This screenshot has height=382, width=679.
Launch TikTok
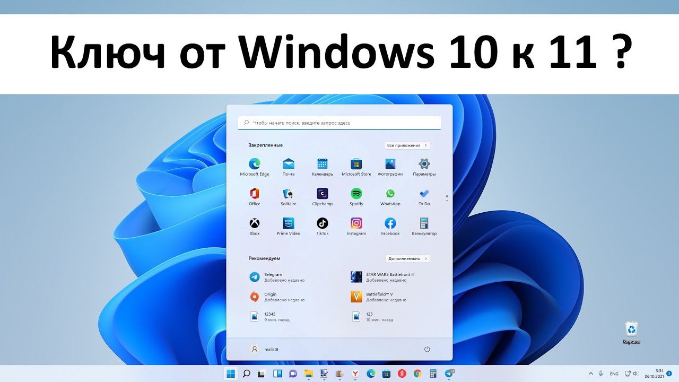point(323,226)
